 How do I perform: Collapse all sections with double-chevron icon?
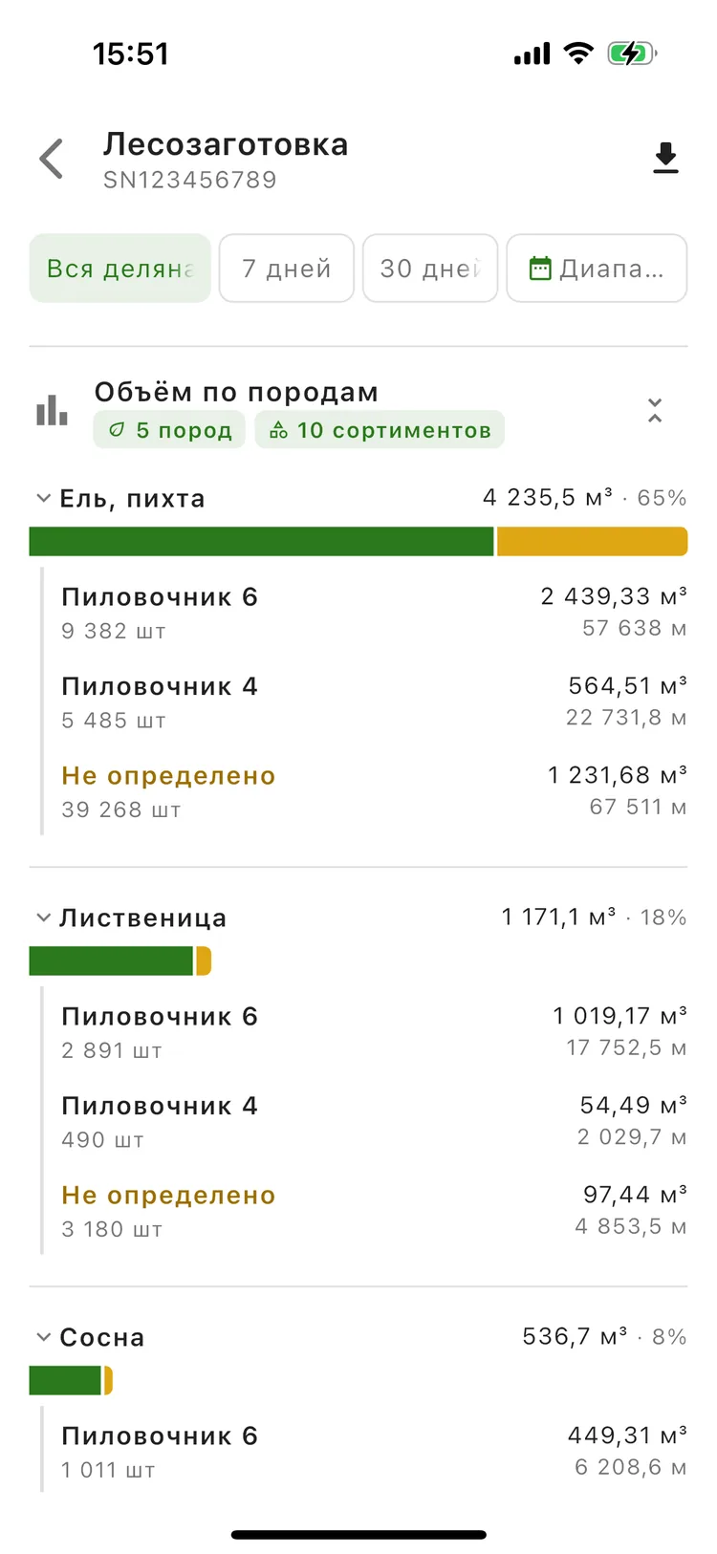655,410
